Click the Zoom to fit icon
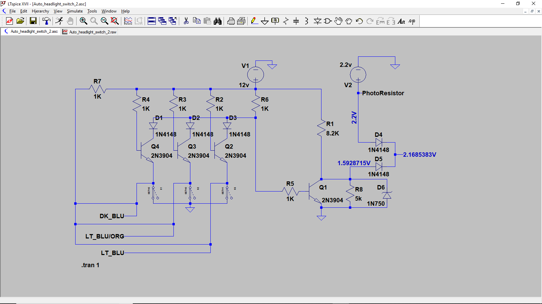542x304 pixels. (114, 21)
